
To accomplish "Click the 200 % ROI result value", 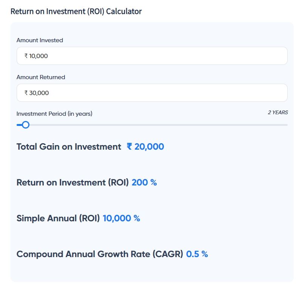I will [144, 182].
